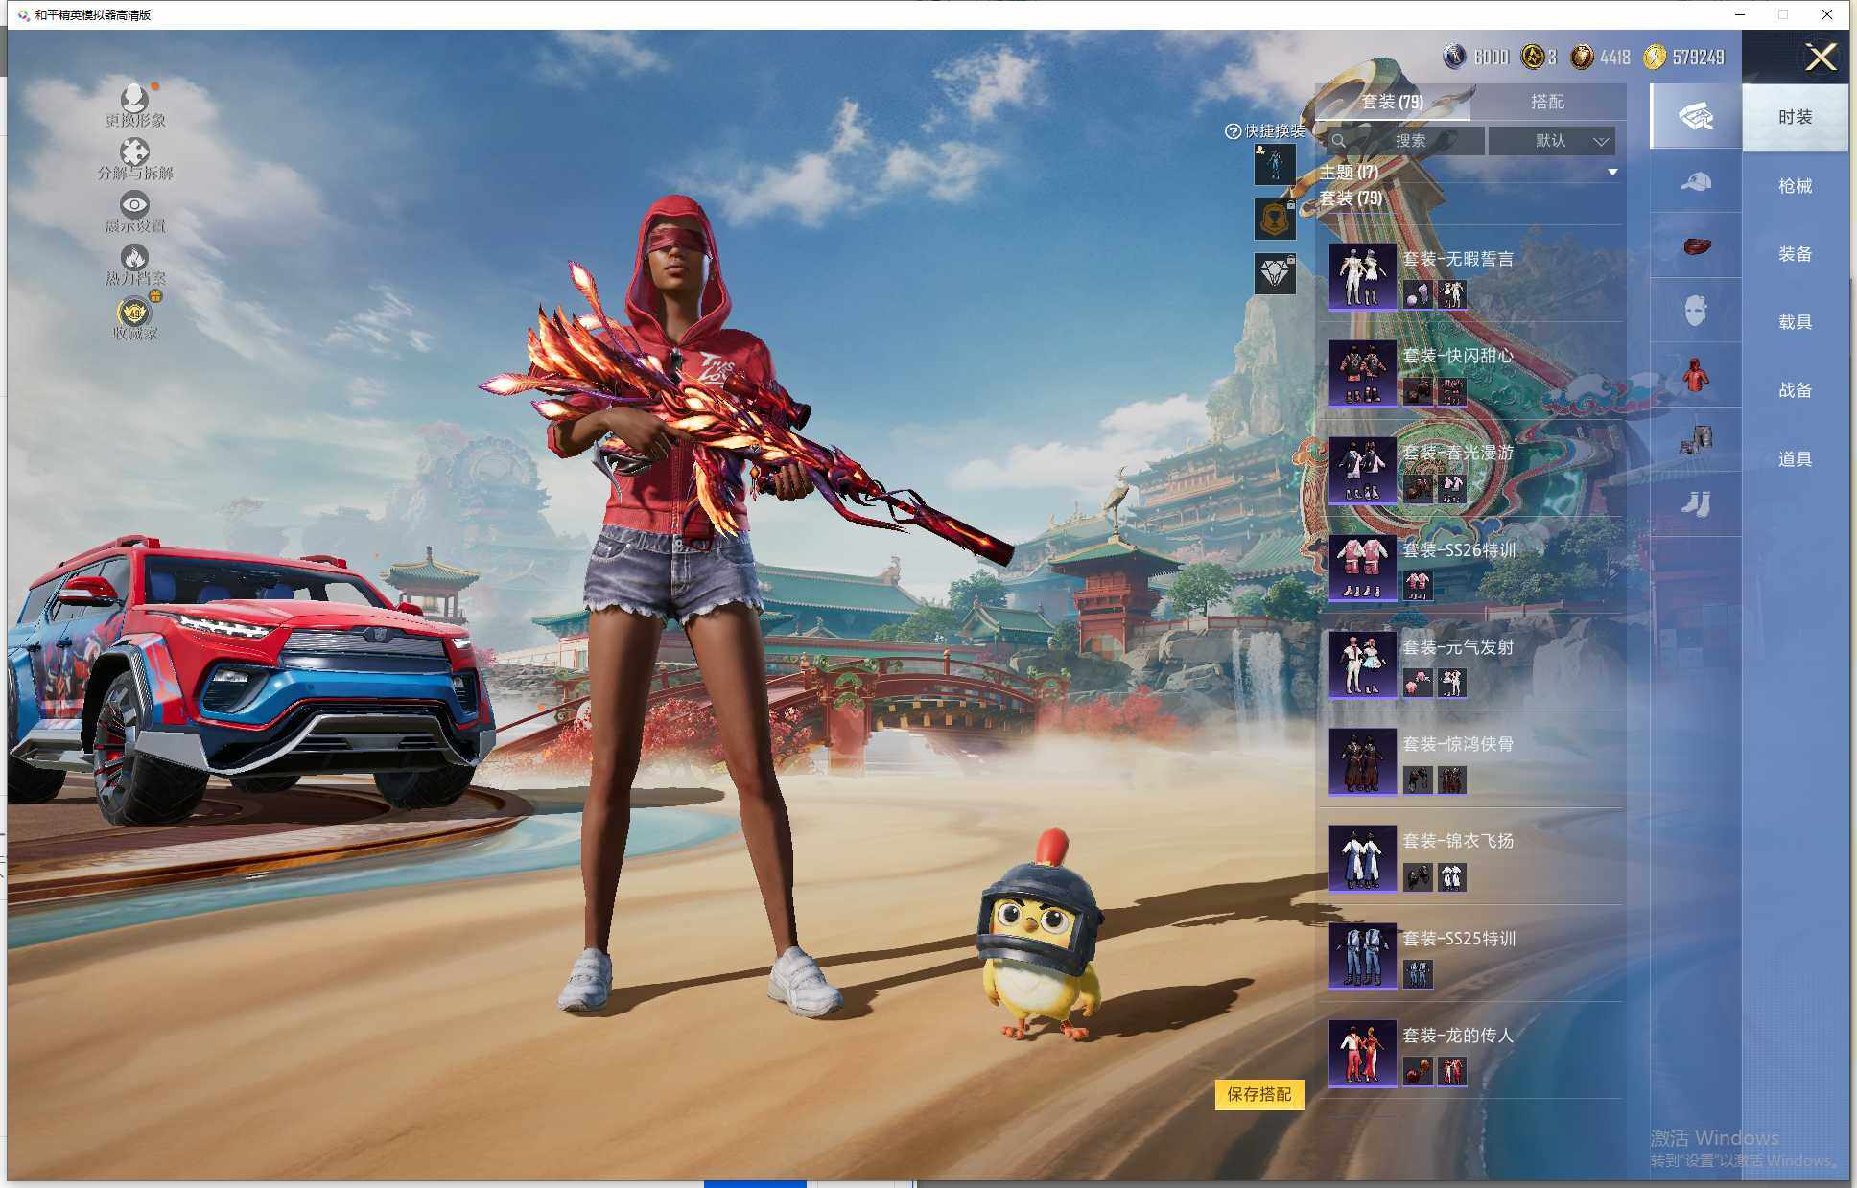
Task: Select the 套装-元气发射 outfit thumbnail
Action: coord(1362,664)
